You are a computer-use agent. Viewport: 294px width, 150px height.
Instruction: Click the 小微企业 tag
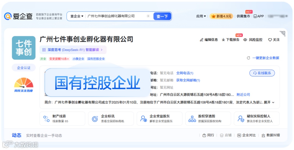78,59
